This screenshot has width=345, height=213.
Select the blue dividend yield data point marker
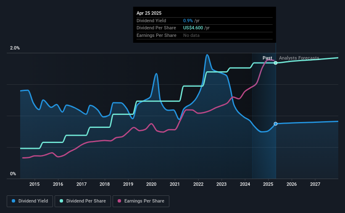click(x=276, y=124)
